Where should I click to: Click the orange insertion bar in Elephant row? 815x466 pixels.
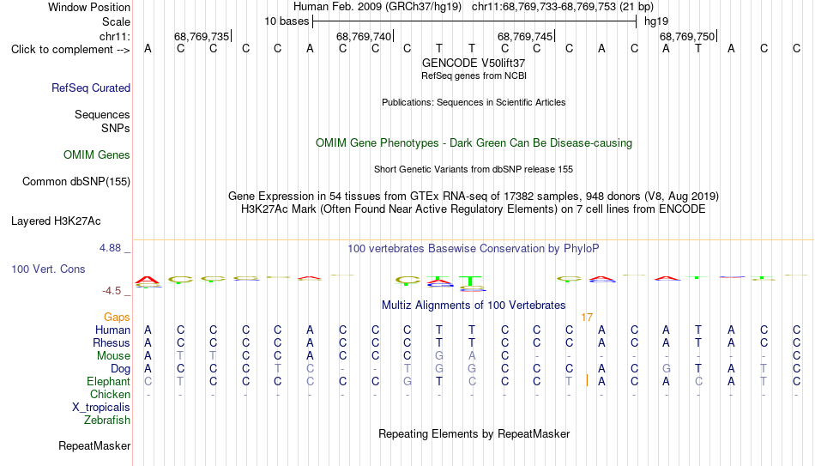point(587,380)
